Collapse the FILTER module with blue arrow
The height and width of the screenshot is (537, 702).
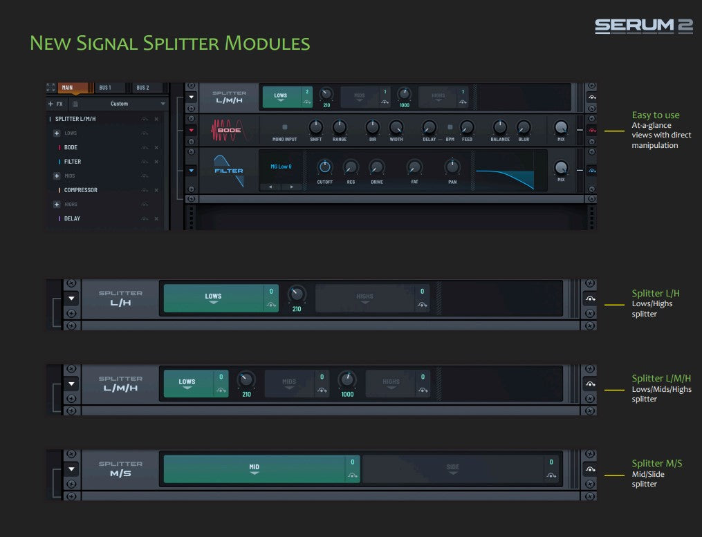tap(191, 171)
